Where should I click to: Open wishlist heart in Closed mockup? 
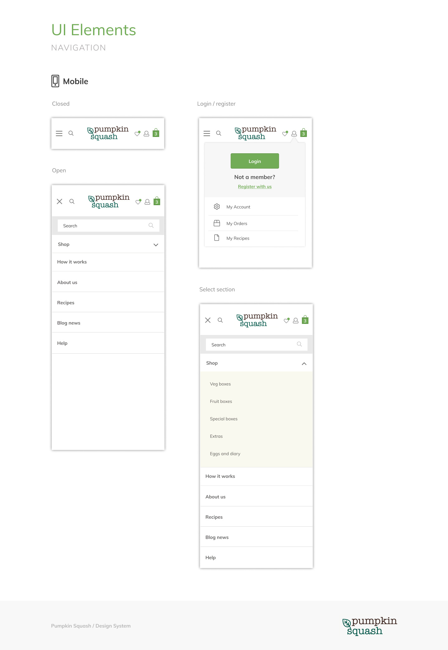pyautogui.click(x=137, y=134)
